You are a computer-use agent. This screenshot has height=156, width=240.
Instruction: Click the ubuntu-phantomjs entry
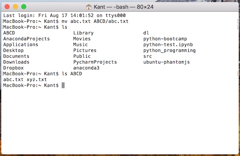point(166,62)
